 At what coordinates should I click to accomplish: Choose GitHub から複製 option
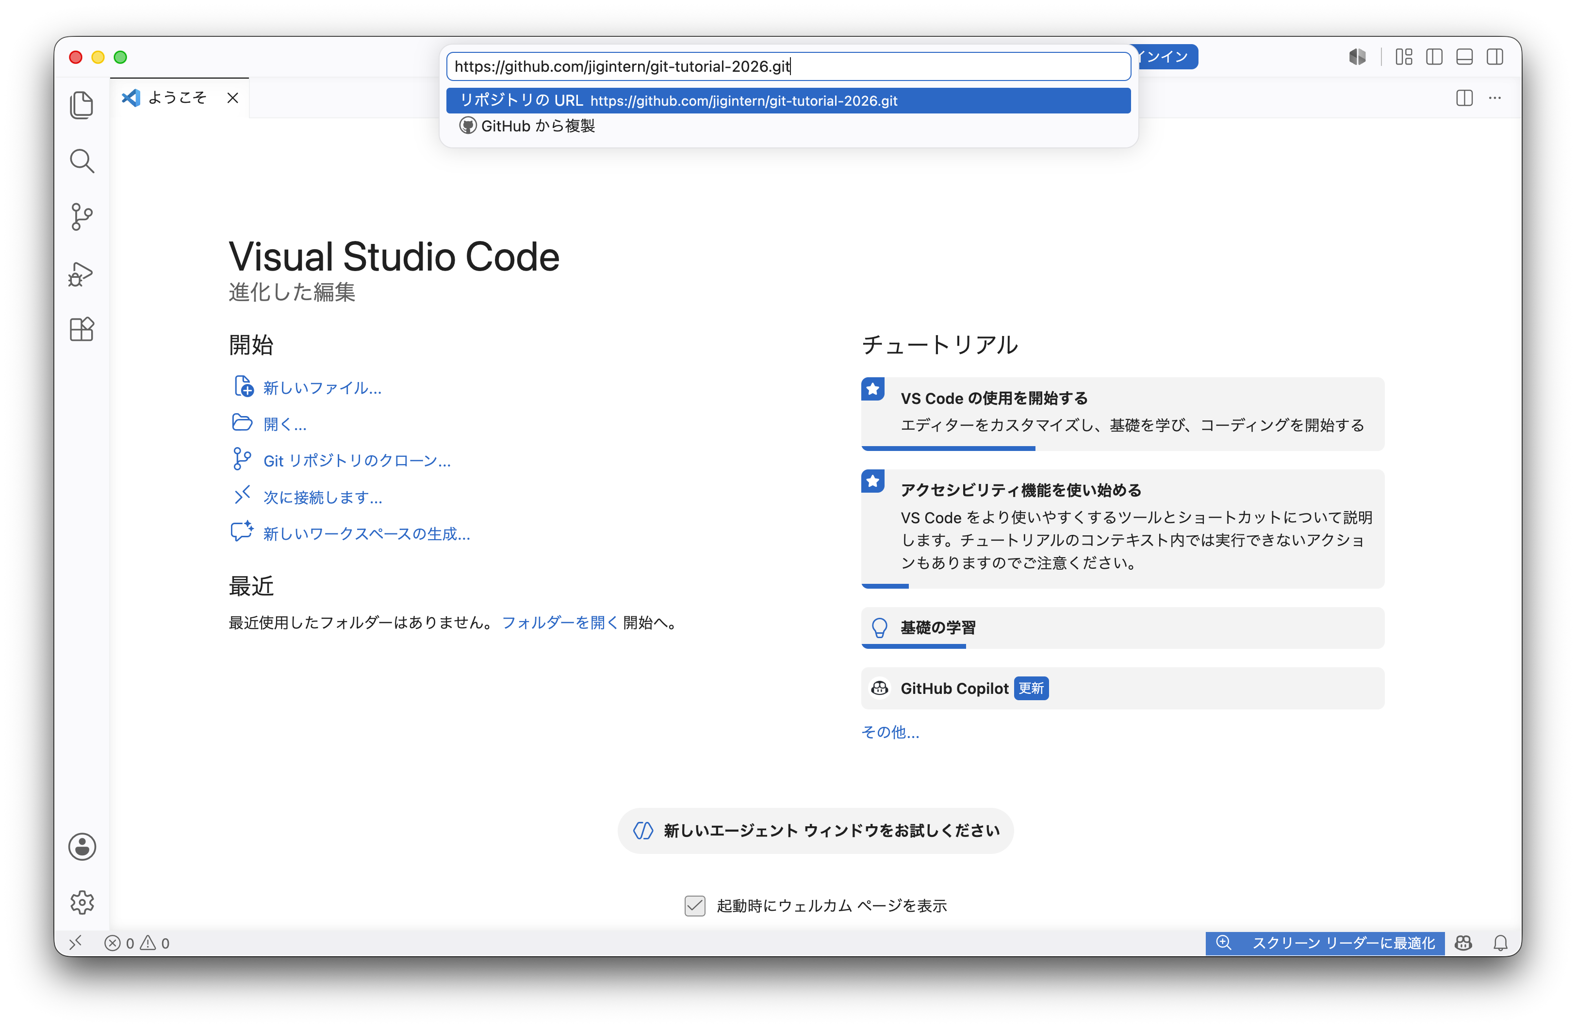pos(788,126)
